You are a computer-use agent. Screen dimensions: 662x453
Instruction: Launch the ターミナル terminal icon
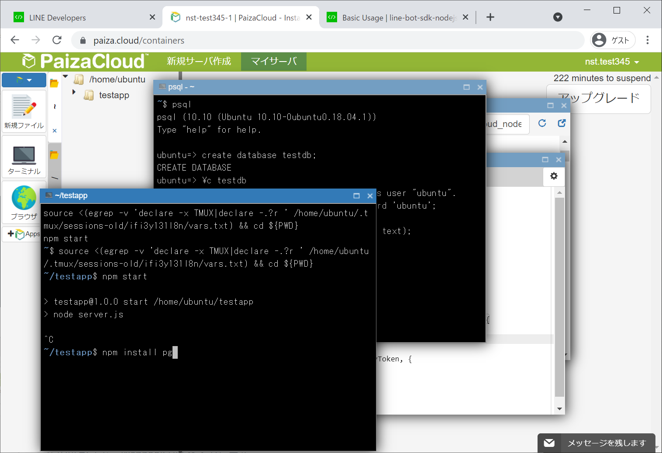24,157
